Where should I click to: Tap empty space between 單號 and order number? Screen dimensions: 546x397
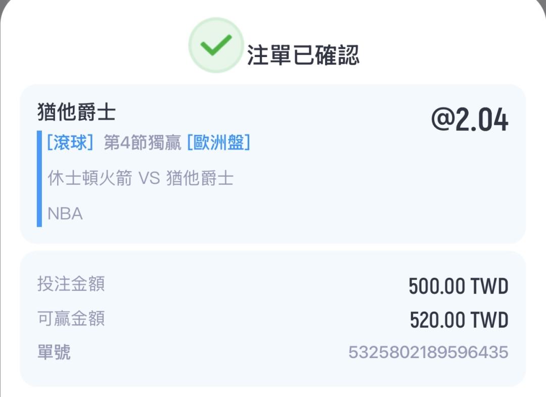[202, 352]
